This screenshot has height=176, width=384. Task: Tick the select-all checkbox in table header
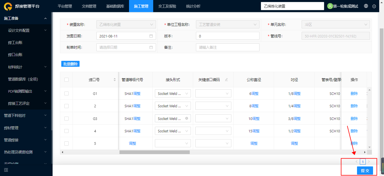click(66, 80)
